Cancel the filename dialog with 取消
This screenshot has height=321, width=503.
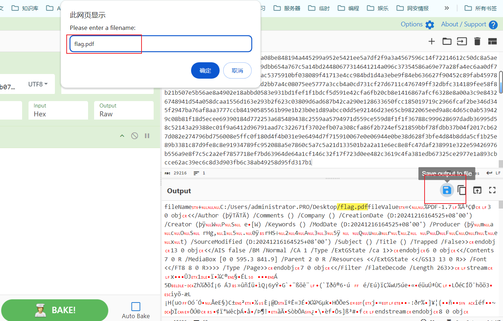[x=237, y=70]
